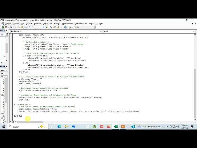Open the Herramientas menu
Screen dimensions: 197x148
tap(67, 24)
